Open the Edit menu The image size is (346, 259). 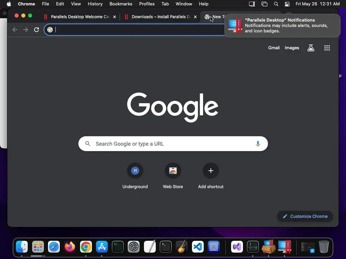[x=60, y=4]
